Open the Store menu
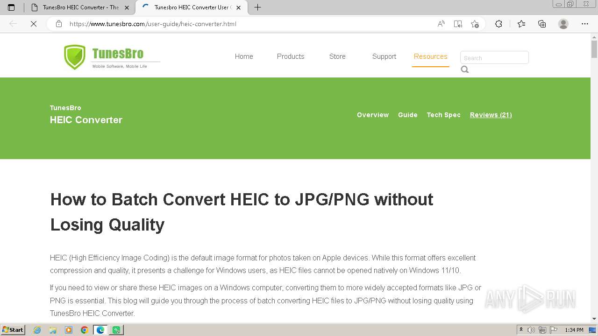The height and width of the screenshot is (336, 598). coord(337,56)
